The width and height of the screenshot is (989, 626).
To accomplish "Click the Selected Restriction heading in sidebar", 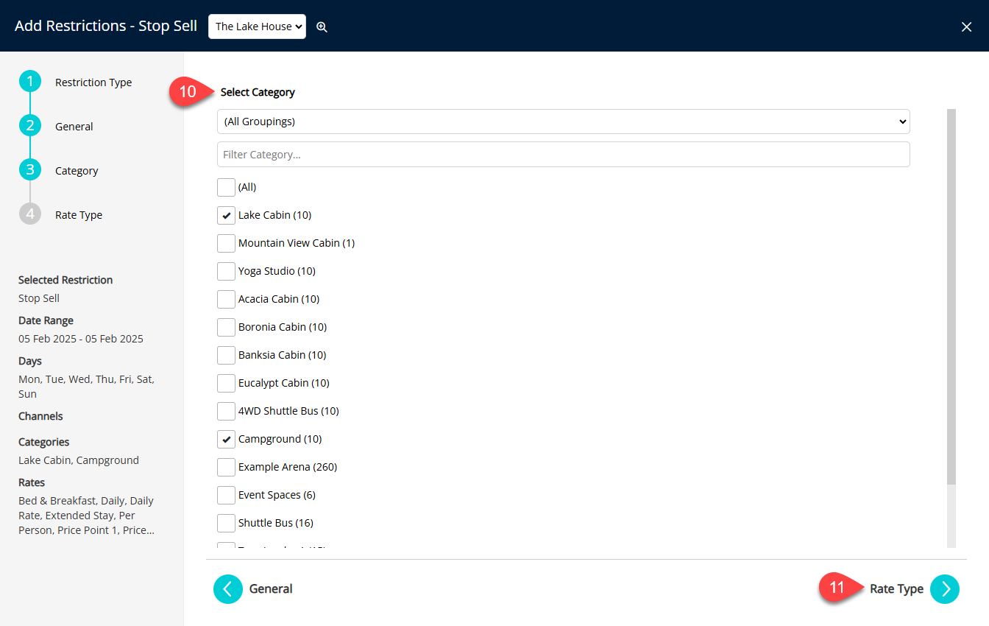I will [x=65, y=280].
